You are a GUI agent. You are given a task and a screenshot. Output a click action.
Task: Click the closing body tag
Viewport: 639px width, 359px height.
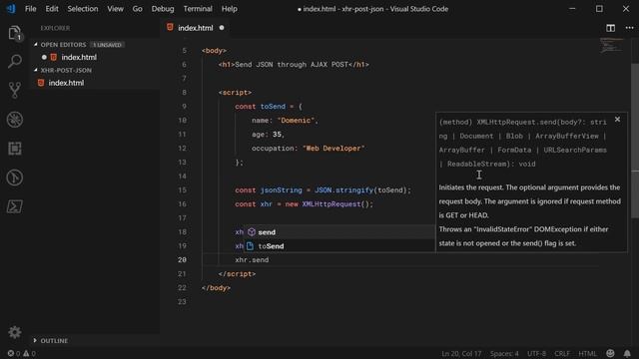click(x=216, y=288)
